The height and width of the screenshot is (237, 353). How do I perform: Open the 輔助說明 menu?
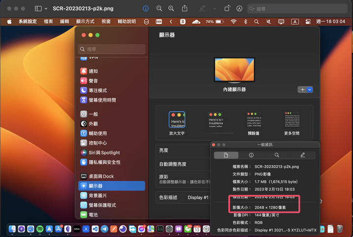point(127,22)
